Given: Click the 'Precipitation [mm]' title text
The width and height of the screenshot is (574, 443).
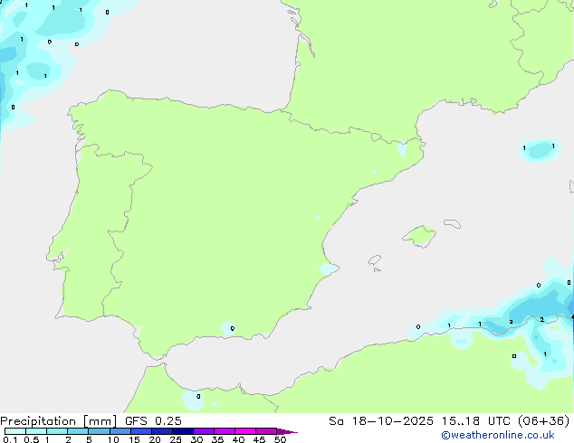Looking at the screenshot, I should click(58, 421).
